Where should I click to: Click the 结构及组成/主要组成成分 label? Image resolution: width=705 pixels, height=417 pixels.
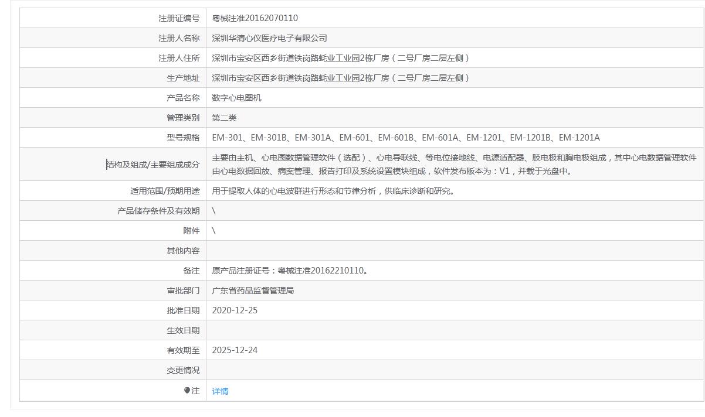[x=153, y=165]
